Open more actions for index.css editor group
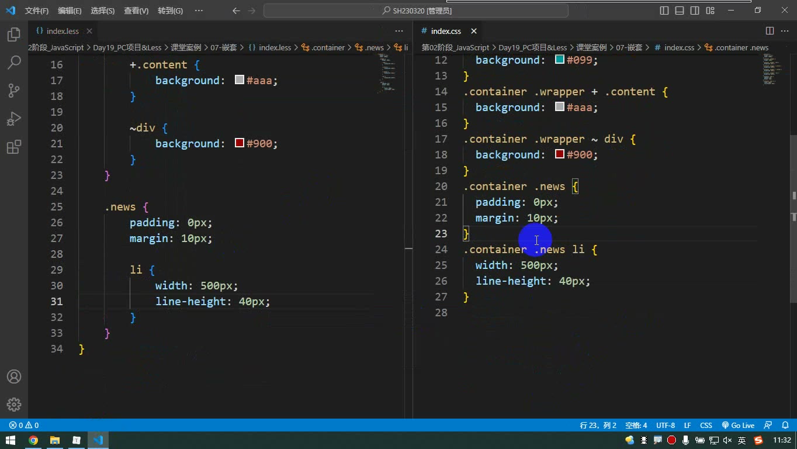The width and height of the screenshot is (797, 449). [x=785, y=31]
